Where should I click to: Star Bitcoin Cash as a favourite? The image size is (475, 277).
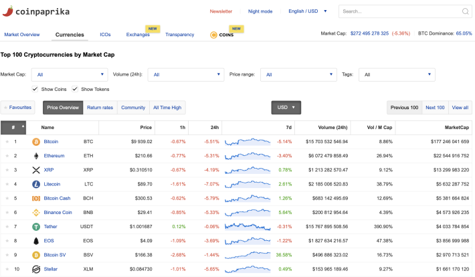[7, 198]
